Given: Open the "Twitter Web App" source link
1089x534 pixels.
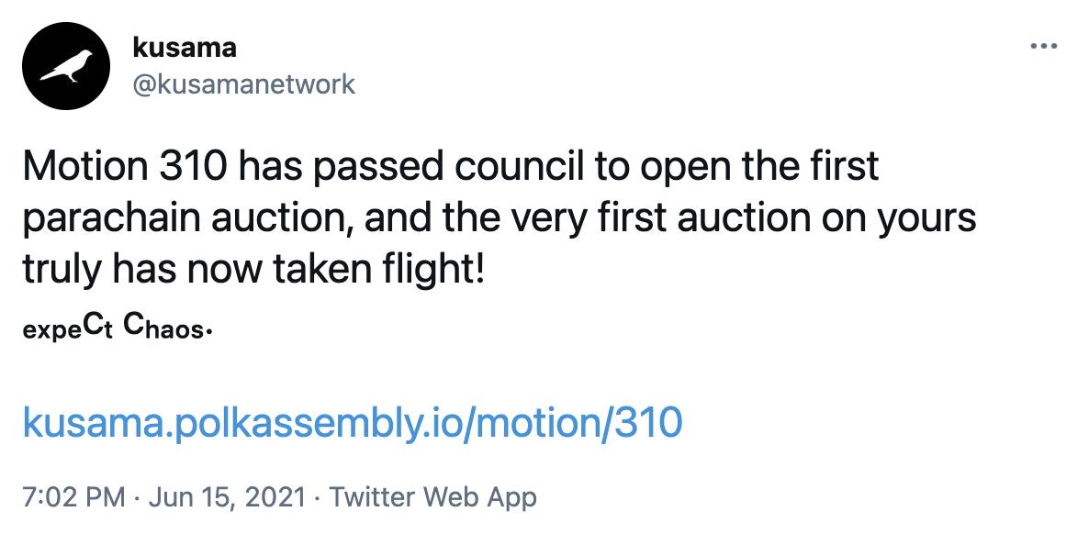Looking at the screenshot, I should pyautogui.click(x=432, y=497).
